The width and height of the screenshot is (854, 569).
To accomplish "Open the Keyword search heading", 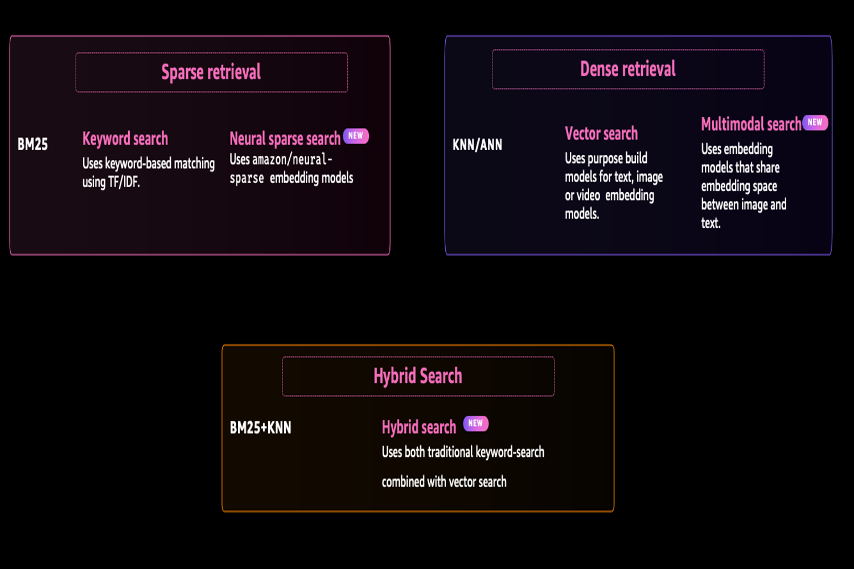I will tap(125, 139).
